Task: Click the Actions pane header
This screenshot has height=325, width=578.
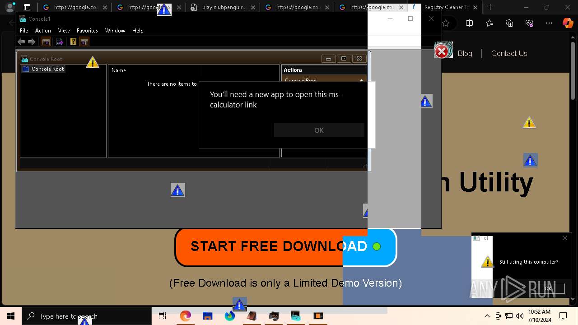Action: tap(324, 70)
